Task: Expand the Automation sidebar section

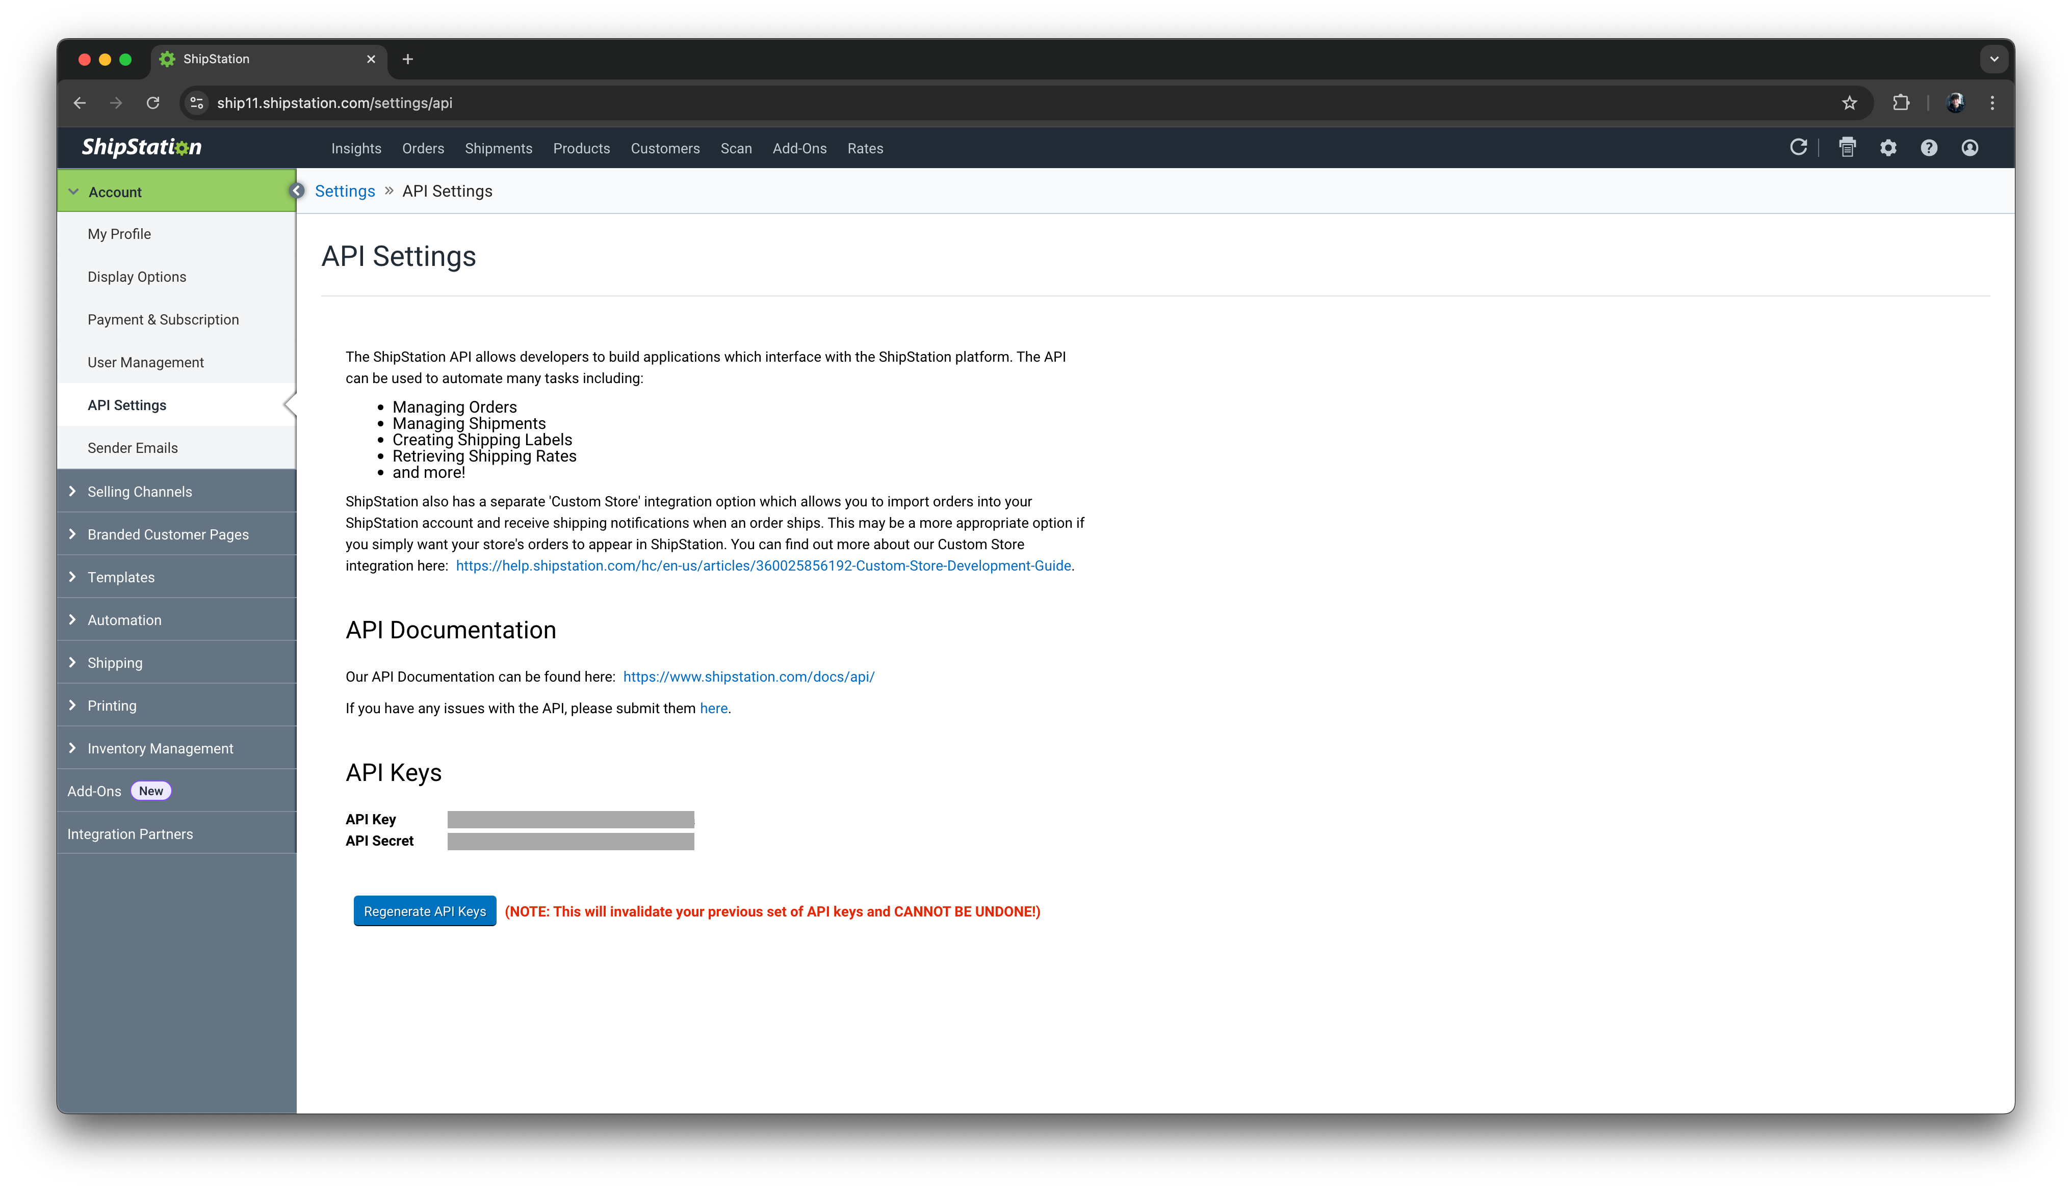Action: (124, 620)
